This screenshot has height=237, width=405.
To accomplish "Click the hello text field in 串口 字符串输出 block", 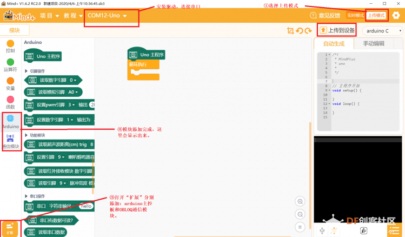I will pyautogui.click(x=87, y=206).
